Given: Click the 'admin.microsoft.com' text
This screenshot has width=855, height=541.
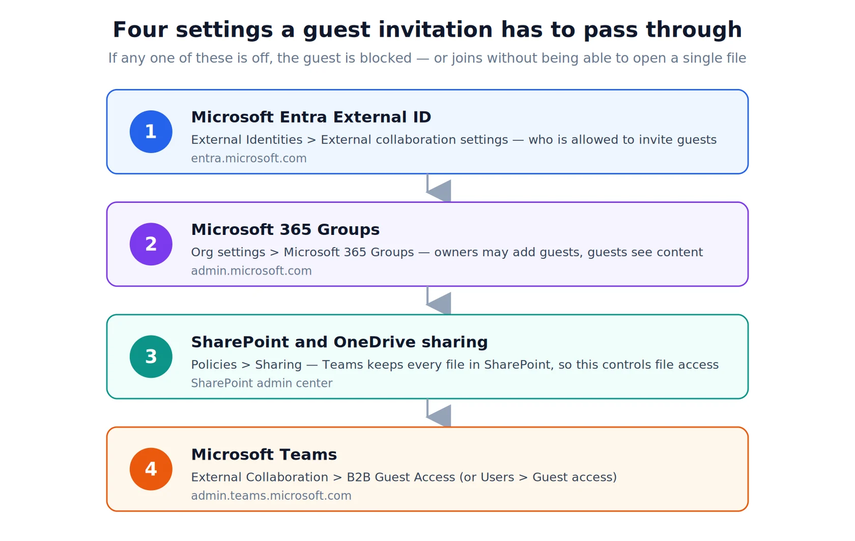Looking at the screenshot, I should coord(251,270).
